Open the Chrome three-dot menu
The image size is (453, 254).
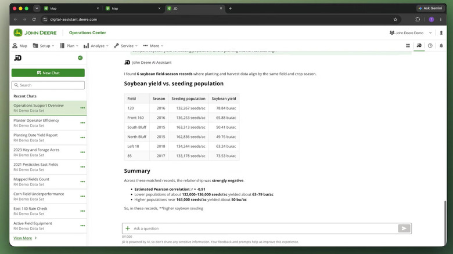441,19
